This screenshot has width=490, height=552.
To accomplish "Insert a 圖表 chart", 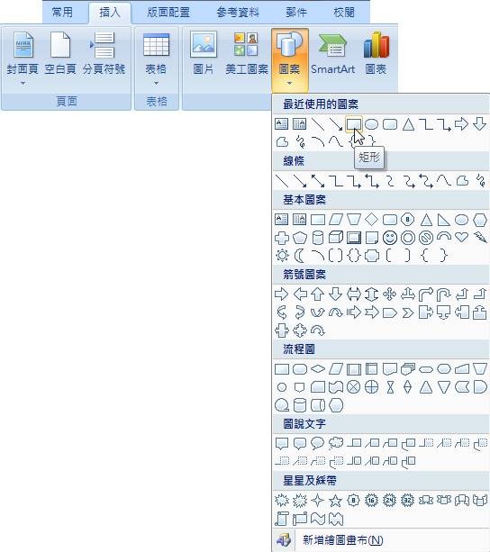I will click(x=376, y=53).
